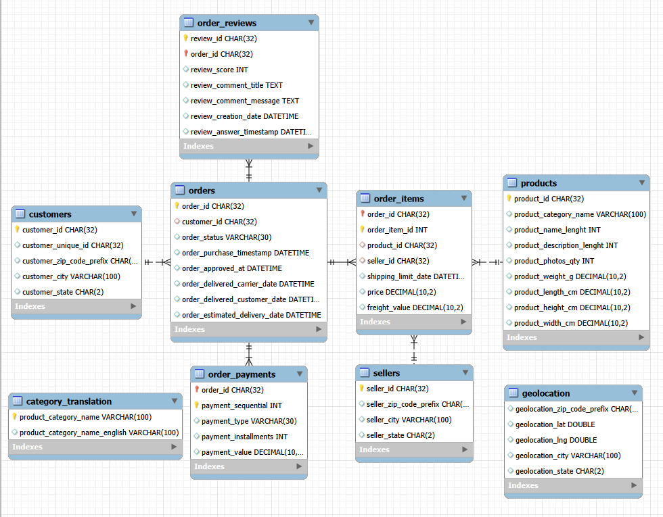
Task: Click the products table icon
Action: [511, 182]
